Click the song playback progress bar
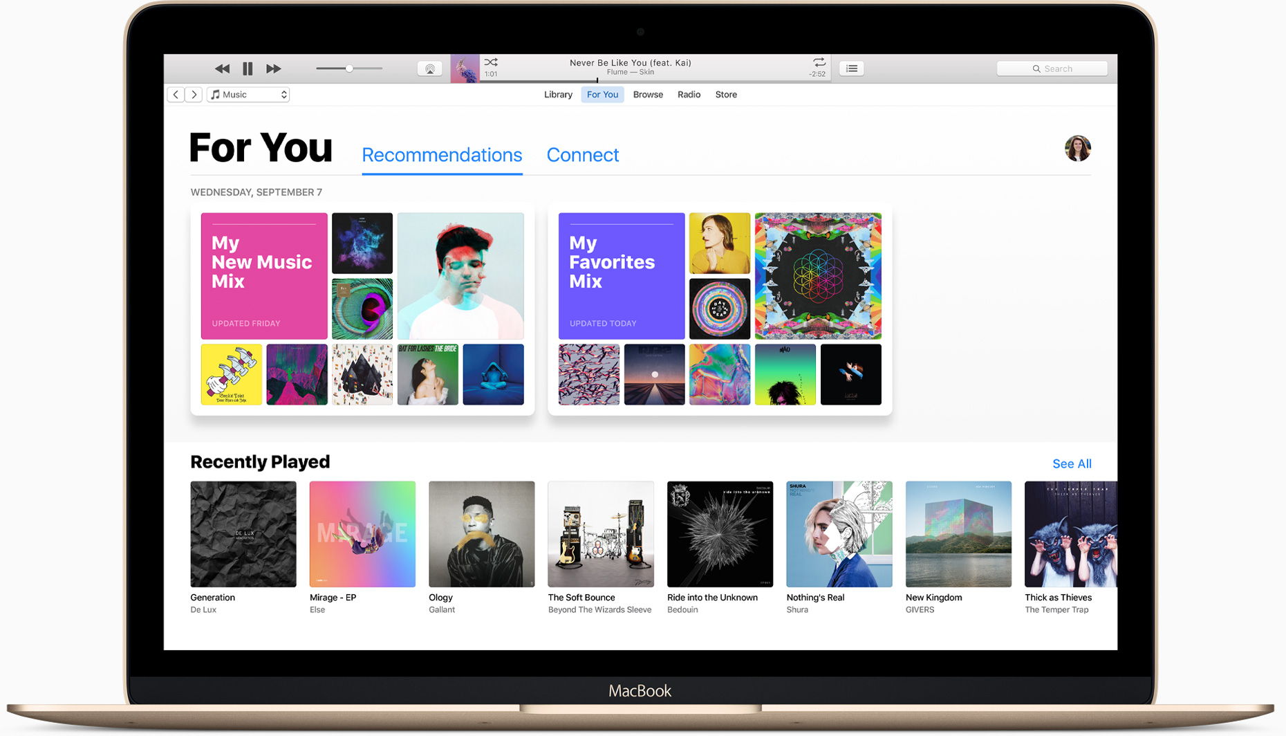This screenshot has height=736, width=1286. (x=655, y=81)
